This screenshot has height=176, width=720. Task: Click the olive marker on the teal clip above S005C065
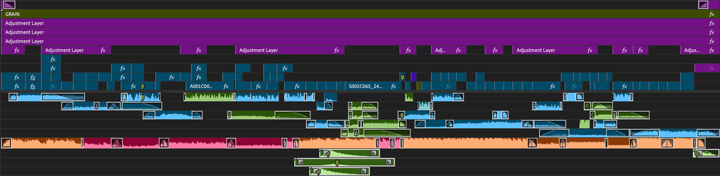(402, 77)
